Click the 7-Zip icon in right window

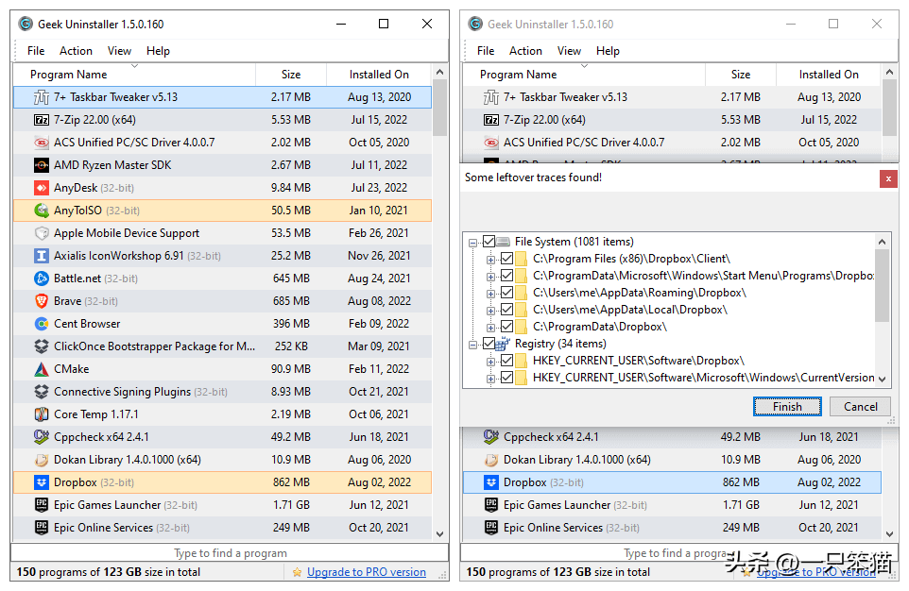point(491,120)
